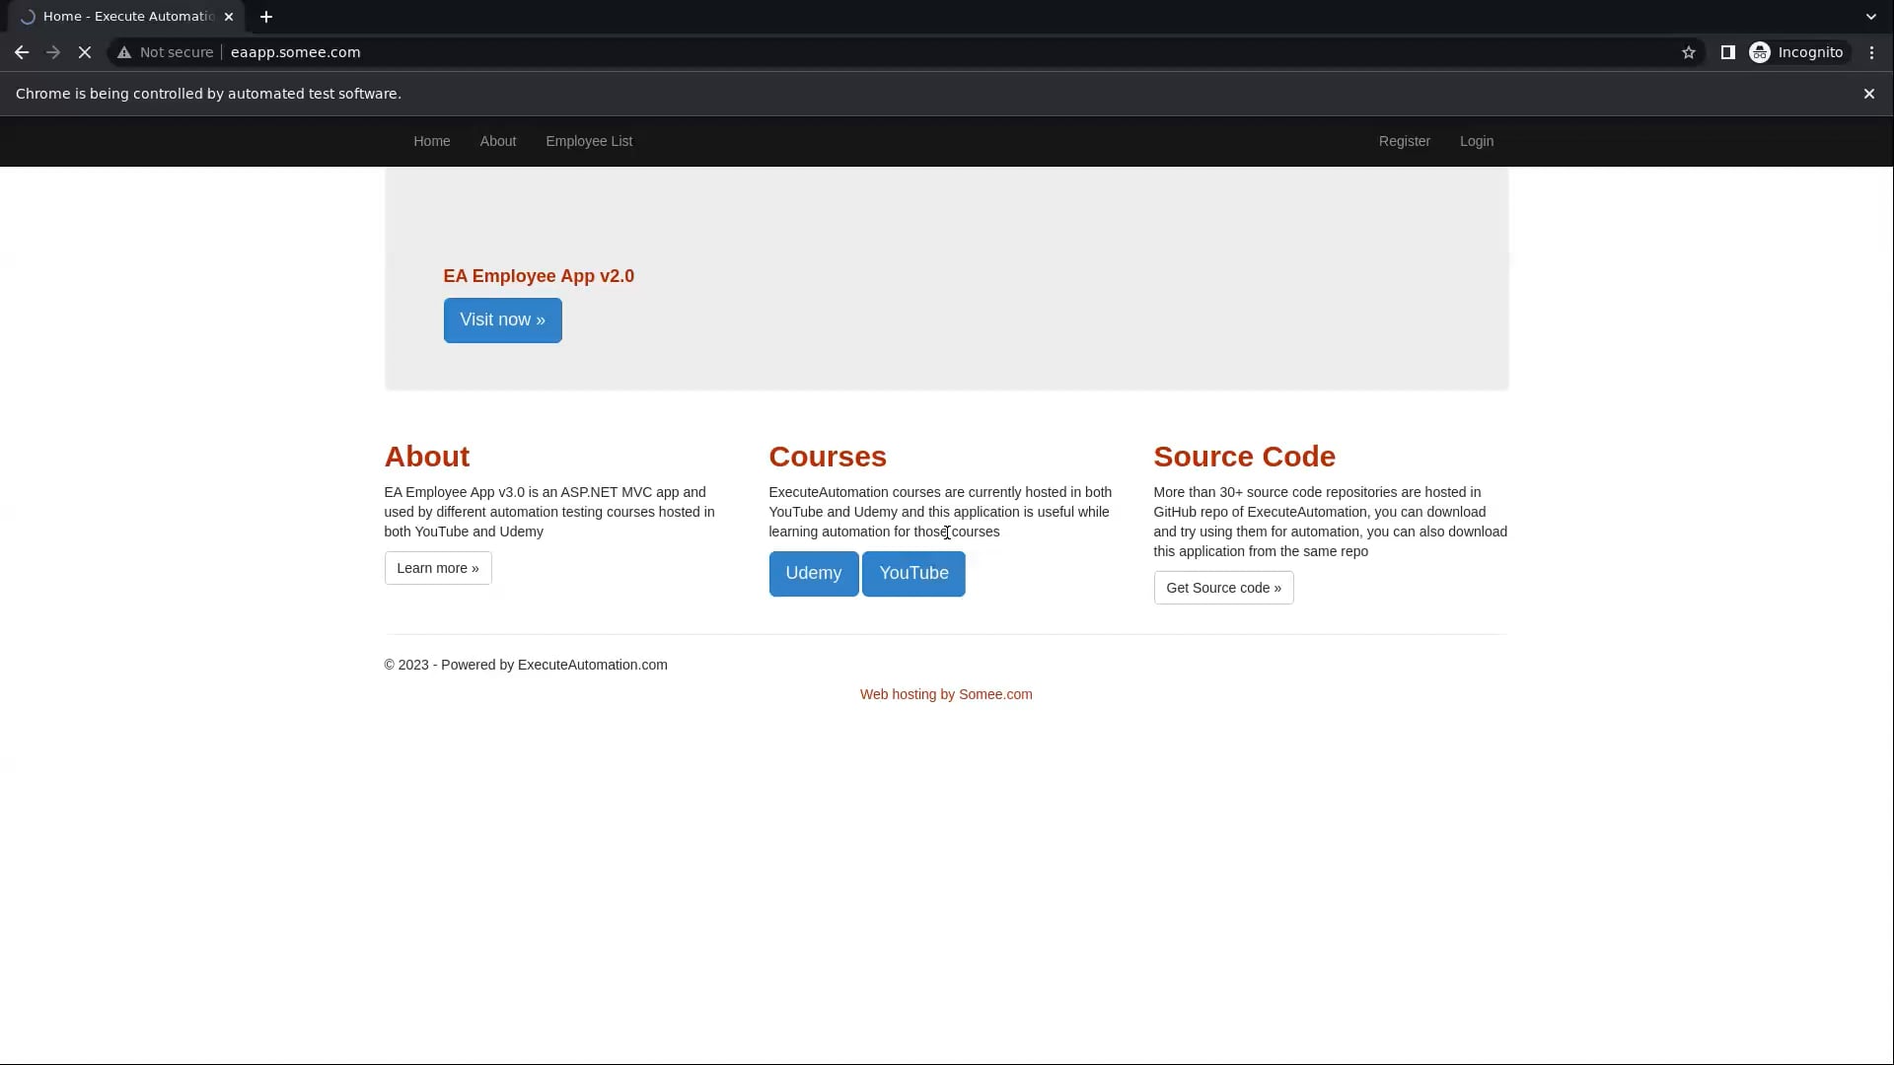This screenshot has width=1894, height=1065.
Task: Click the Not secure warning icon
Action: click(124, 52)
